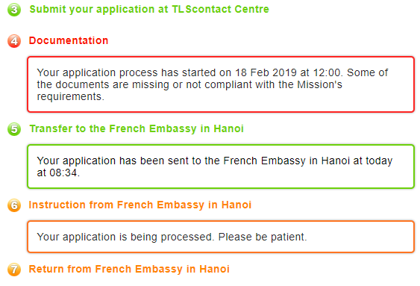Screen dimensions: 420x286
Task: Click the 18 Feb 2019 date text
Action: (x=266, y=72)
